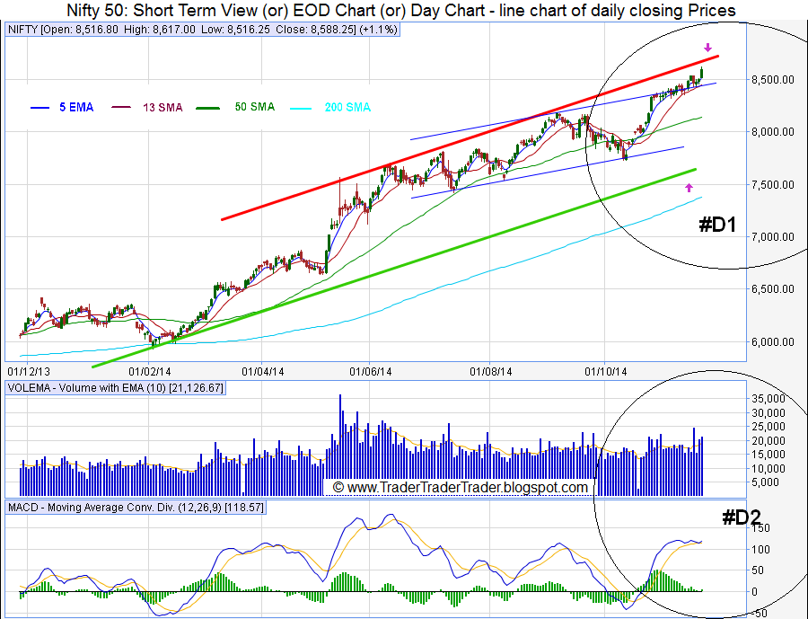Click the 25,000 volume axis label
The image size is (808, 619).
pos(768,427)
